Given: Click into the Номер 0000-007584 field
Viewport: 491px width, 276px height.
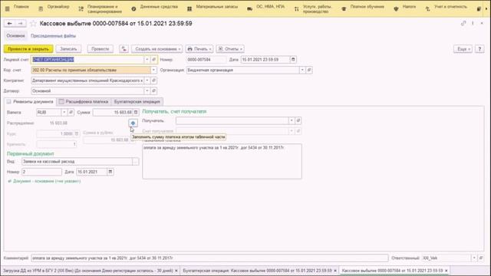Looking at the screenshot, I should point(206,60).
